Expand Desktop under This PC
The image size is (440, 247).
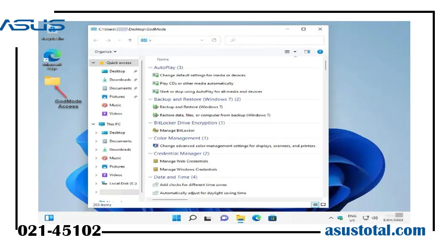[96, 133]
